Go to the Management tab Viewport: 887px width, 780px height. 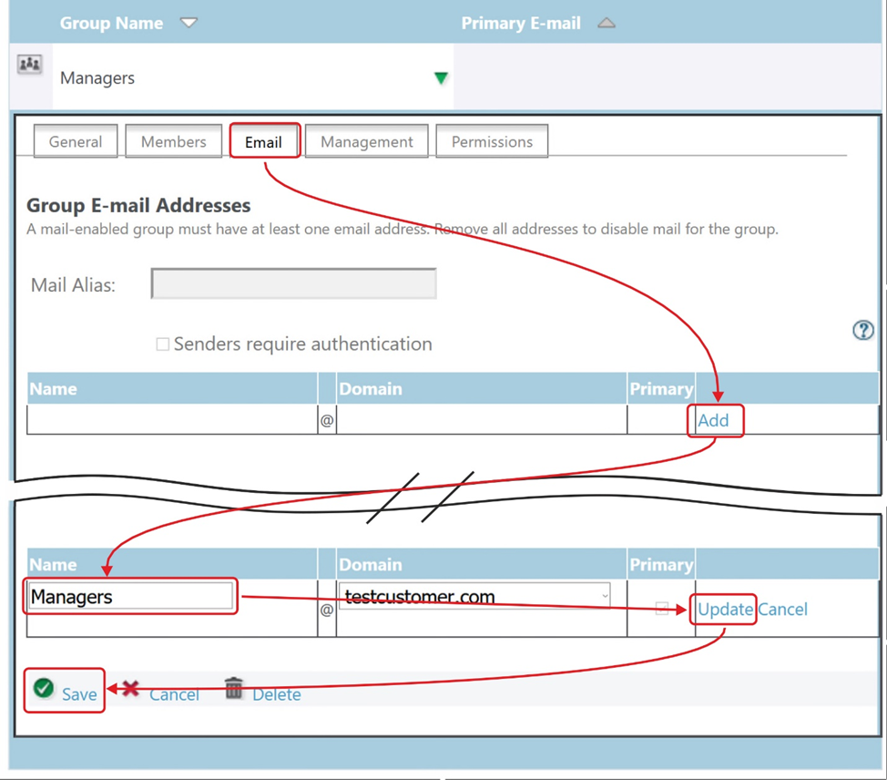click(366, 142)
